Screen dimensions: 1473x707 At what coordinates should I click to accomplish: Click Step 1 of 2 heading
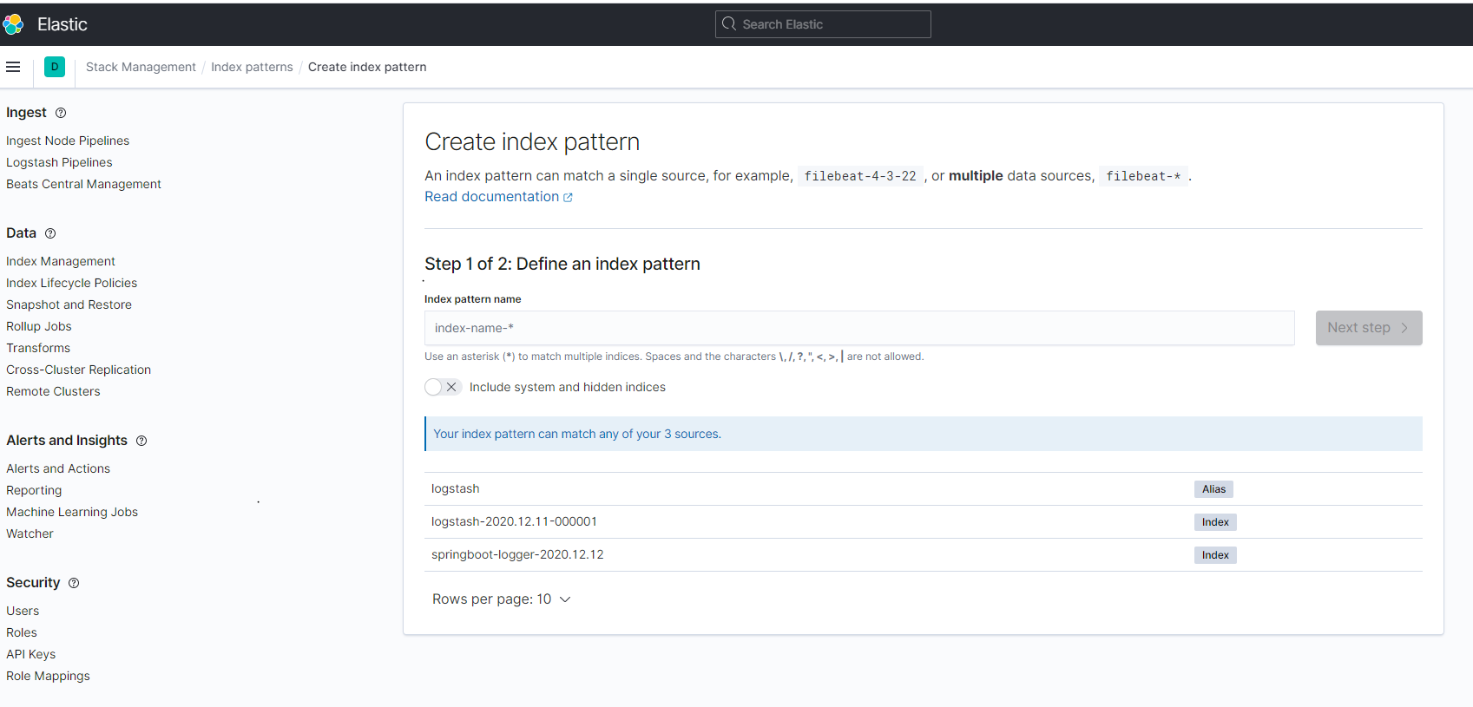[x=562, y=264]
